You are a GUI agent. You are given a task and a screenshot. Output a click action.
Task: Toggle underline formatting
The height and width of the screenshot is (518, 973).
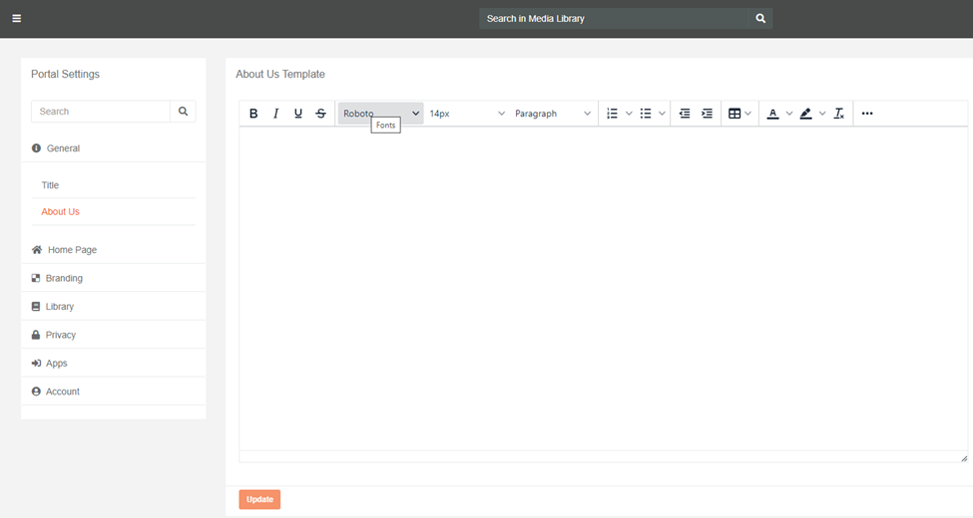[x=298, y=114]
